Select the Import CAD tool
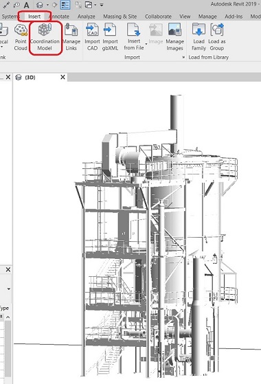 92,38
